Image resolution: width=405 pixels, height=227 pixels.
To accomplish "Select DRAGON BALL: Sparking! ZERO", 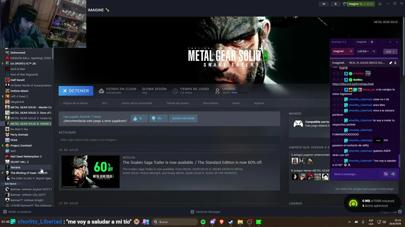I will [x=30, y=58].
